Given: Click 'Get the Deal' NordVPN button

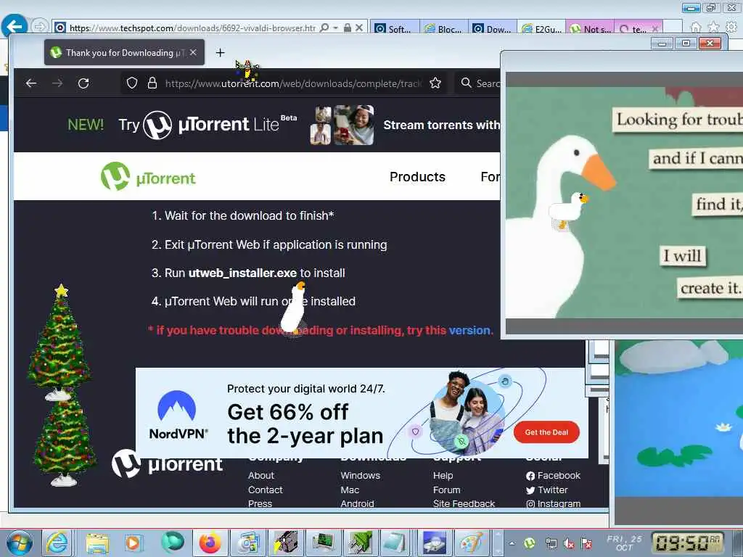Looking at the screenshot, I should tap(546, 432).
